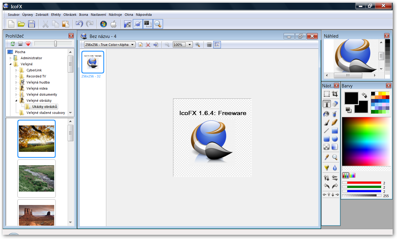Open the stream landscape thumbnail
Image resolution: width=397 pixels, height=239 pixels.
[37, 179]
